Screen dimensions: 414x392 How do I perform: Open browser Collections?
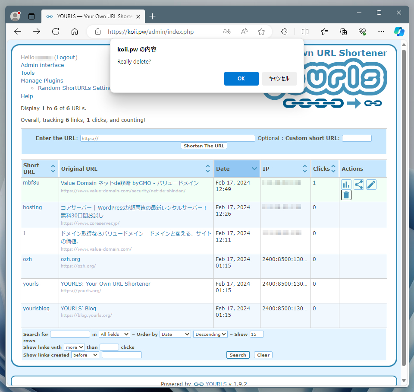(x=343, y=32)
